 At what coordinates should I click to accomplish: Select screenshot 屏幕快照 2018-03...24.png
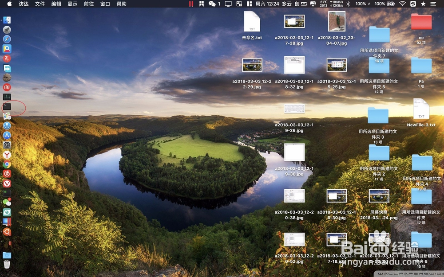(379, 196)
